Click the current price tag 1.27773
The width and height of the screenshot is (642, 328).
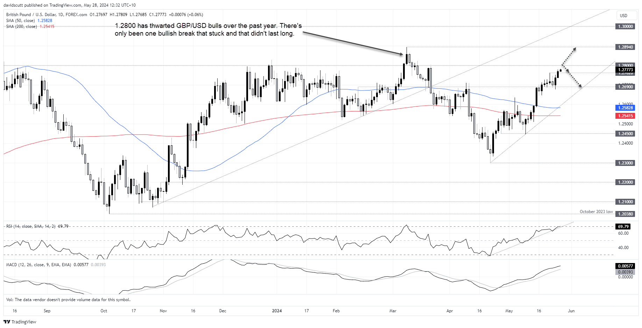[x=625, y=70]
